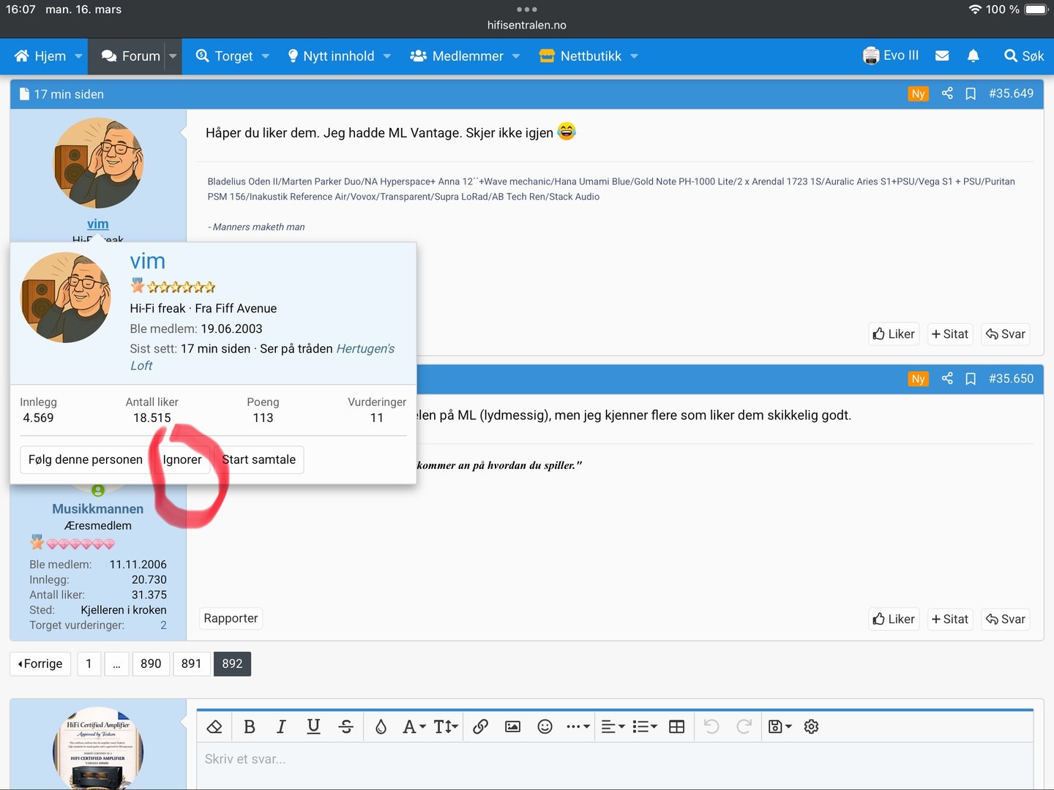Click the reply text field
1054x790 pixels.
click(x=615, y=759)
